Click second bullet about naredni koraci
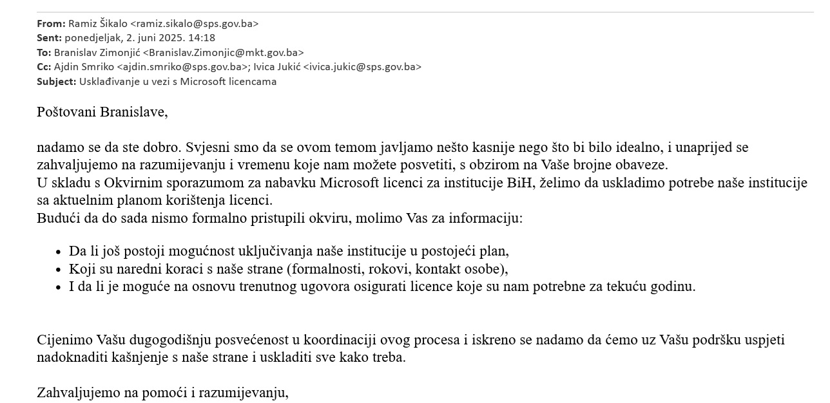The width and height of the screenshot is (830, 403). (288, 269)
